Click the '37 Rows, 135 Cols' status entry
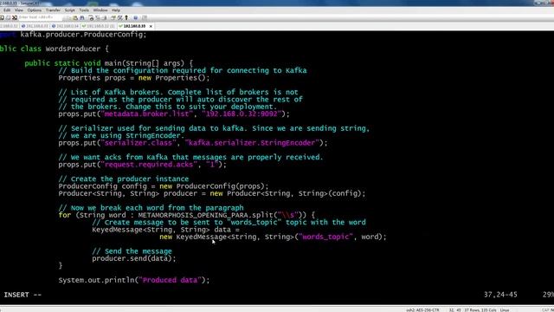Viewport: 554px width, 312px height. point(480,310)
